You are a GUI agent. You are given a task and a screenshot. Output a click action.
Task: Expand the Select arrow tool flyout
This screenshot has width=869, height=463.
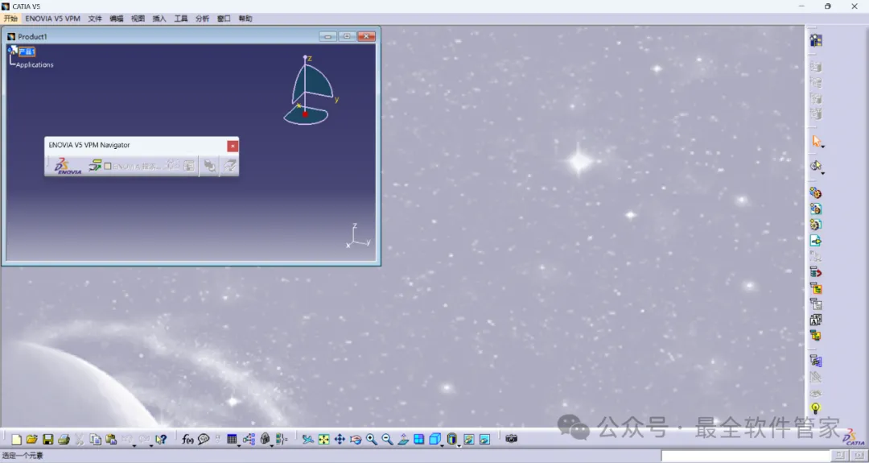coord(823,147)
